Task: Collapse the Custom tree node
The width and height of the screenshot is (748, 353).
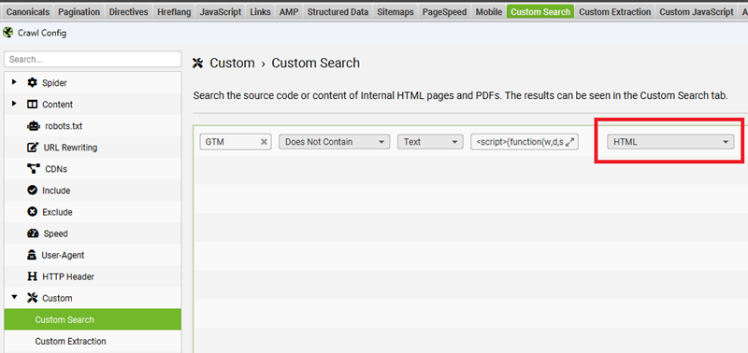Action: (14, 297)
